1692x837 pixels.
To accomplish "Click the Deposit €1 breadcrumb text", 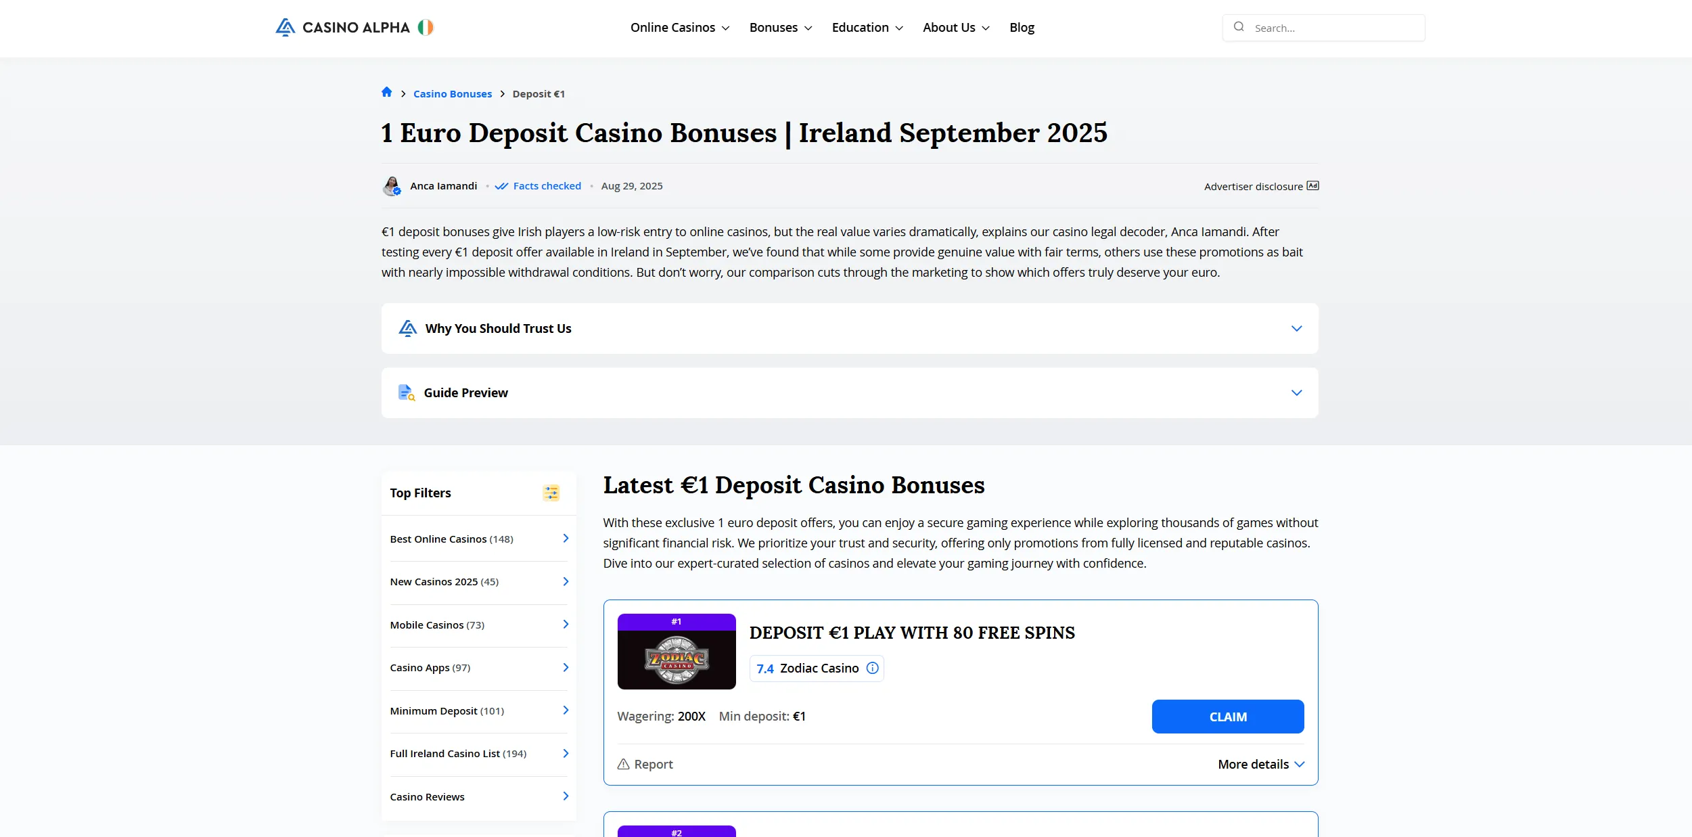I will point(539,93).
